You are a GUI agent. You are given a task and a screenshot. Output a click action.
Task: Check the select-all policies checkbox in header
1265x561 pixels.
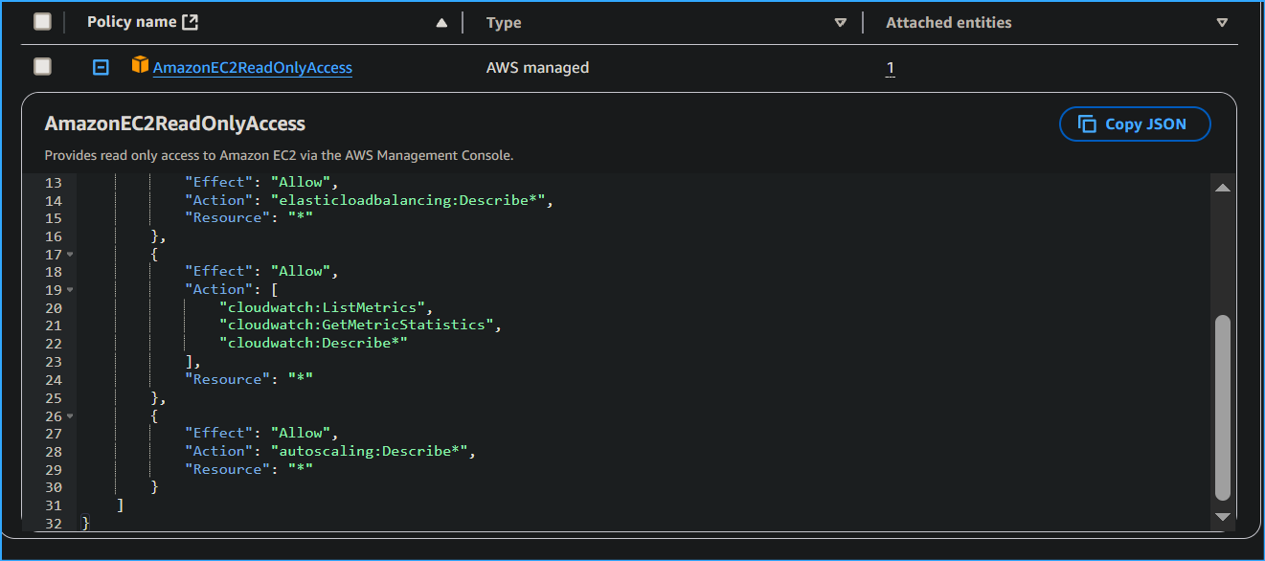[x=42, y=22]
